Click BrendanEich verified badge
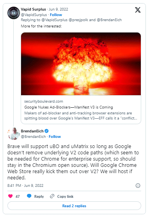 coord(46,131)
